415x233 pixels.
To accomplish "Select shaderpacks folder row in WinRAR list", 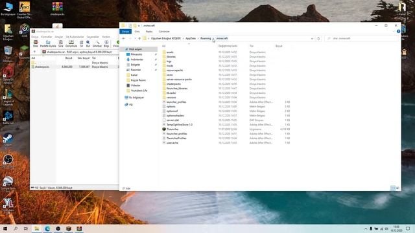I will click(x=75, y=67).
